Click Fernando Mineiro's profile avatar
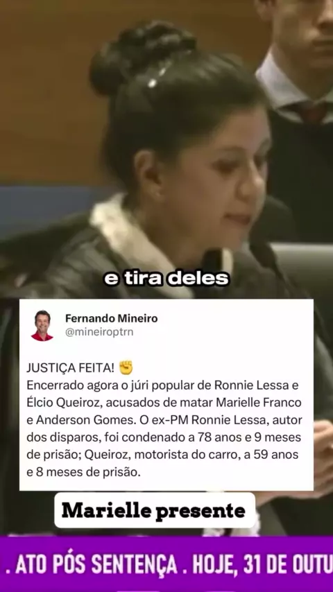This screenshot has height=592, width=333. [x=42, y=325]
